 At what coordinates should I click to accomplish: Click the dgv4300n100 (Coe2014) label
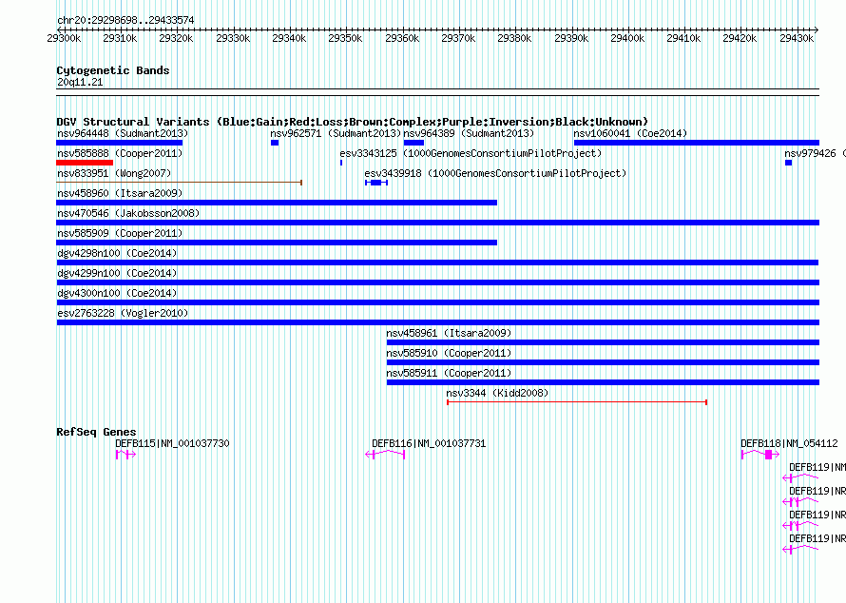click(x=117, y=293)
